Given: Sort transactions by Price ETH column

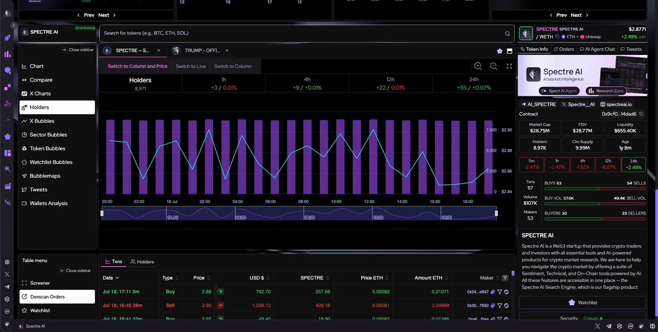Looking at the screenshot, I should click(x=374, y=278).
